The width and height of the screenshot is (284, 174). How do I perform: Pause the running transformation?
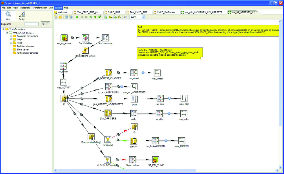(x=82, y=17)
